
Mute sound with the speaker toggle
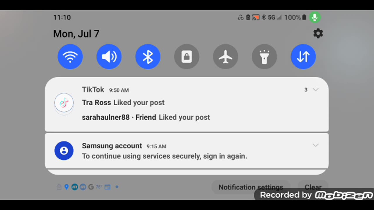(x=109, y=57)
